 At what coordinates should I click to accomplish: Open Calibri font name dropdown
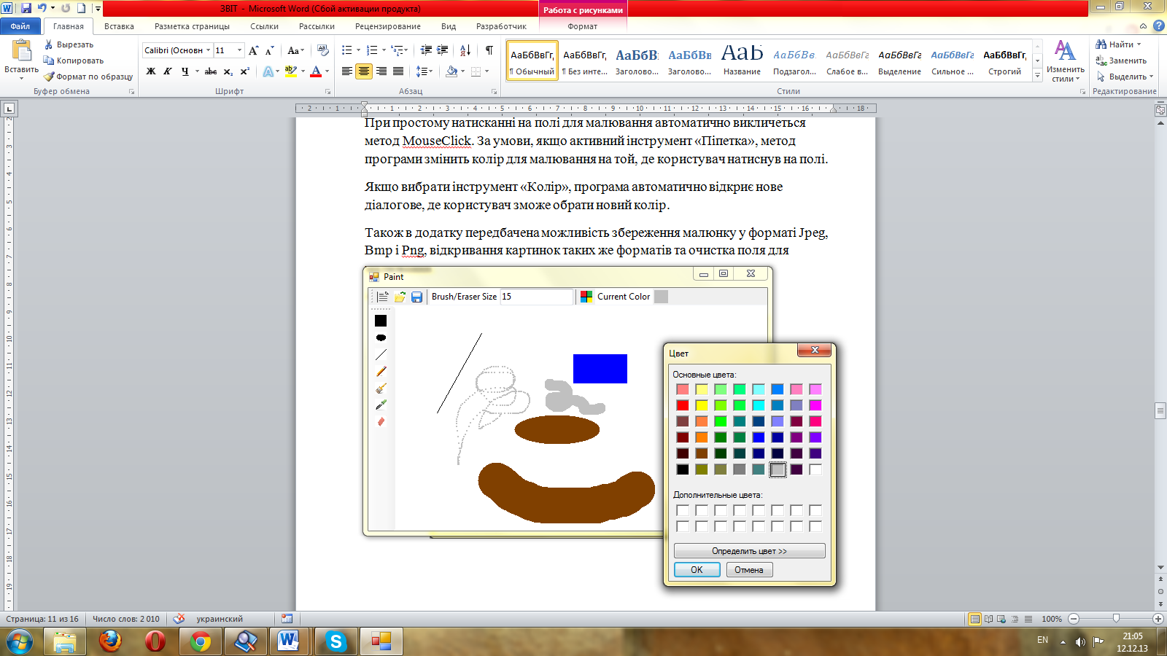pyautogui.click(x=208, y=50)
